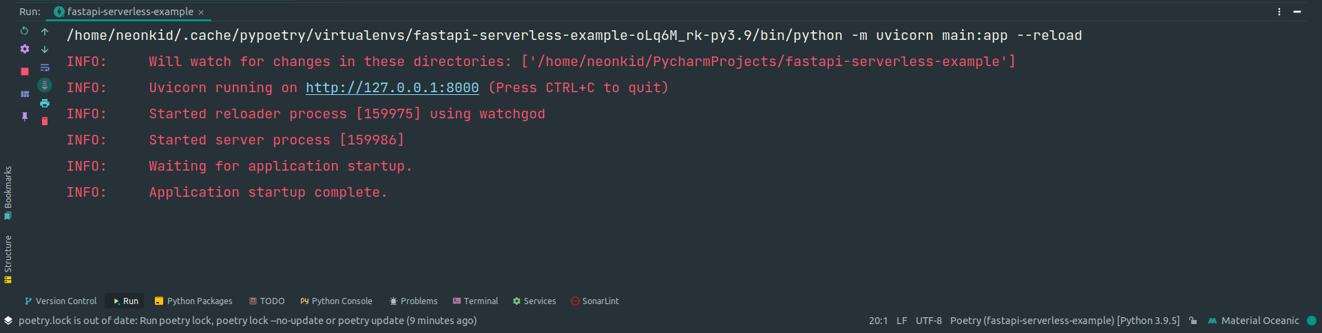Open the SonarLint tool window
1322x333 pixels.
tap(595, 301)
